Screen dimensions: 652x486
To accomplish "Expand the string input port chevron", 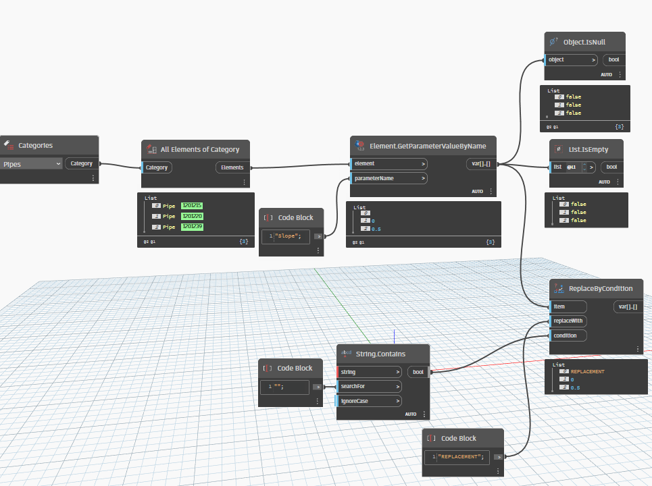I will [x=397, y=372].
